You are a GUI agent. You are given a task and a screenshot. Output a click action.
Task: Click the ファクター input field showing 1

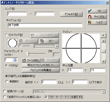11,60
